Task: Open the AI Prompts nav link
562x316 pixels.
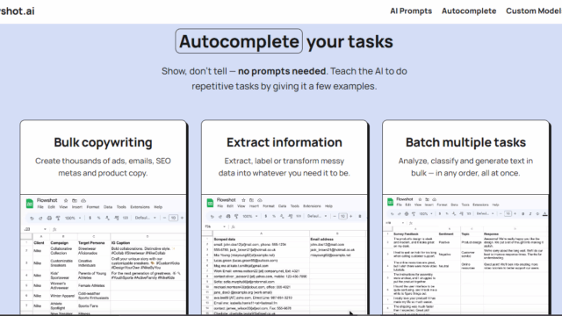Action: 411,11
